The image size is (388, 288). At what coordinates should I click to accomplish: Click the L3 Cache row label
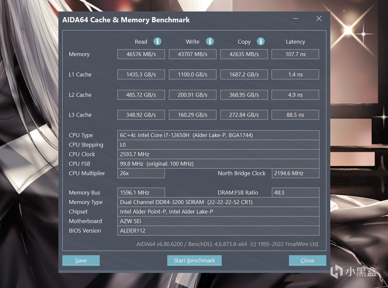(80, 115)
